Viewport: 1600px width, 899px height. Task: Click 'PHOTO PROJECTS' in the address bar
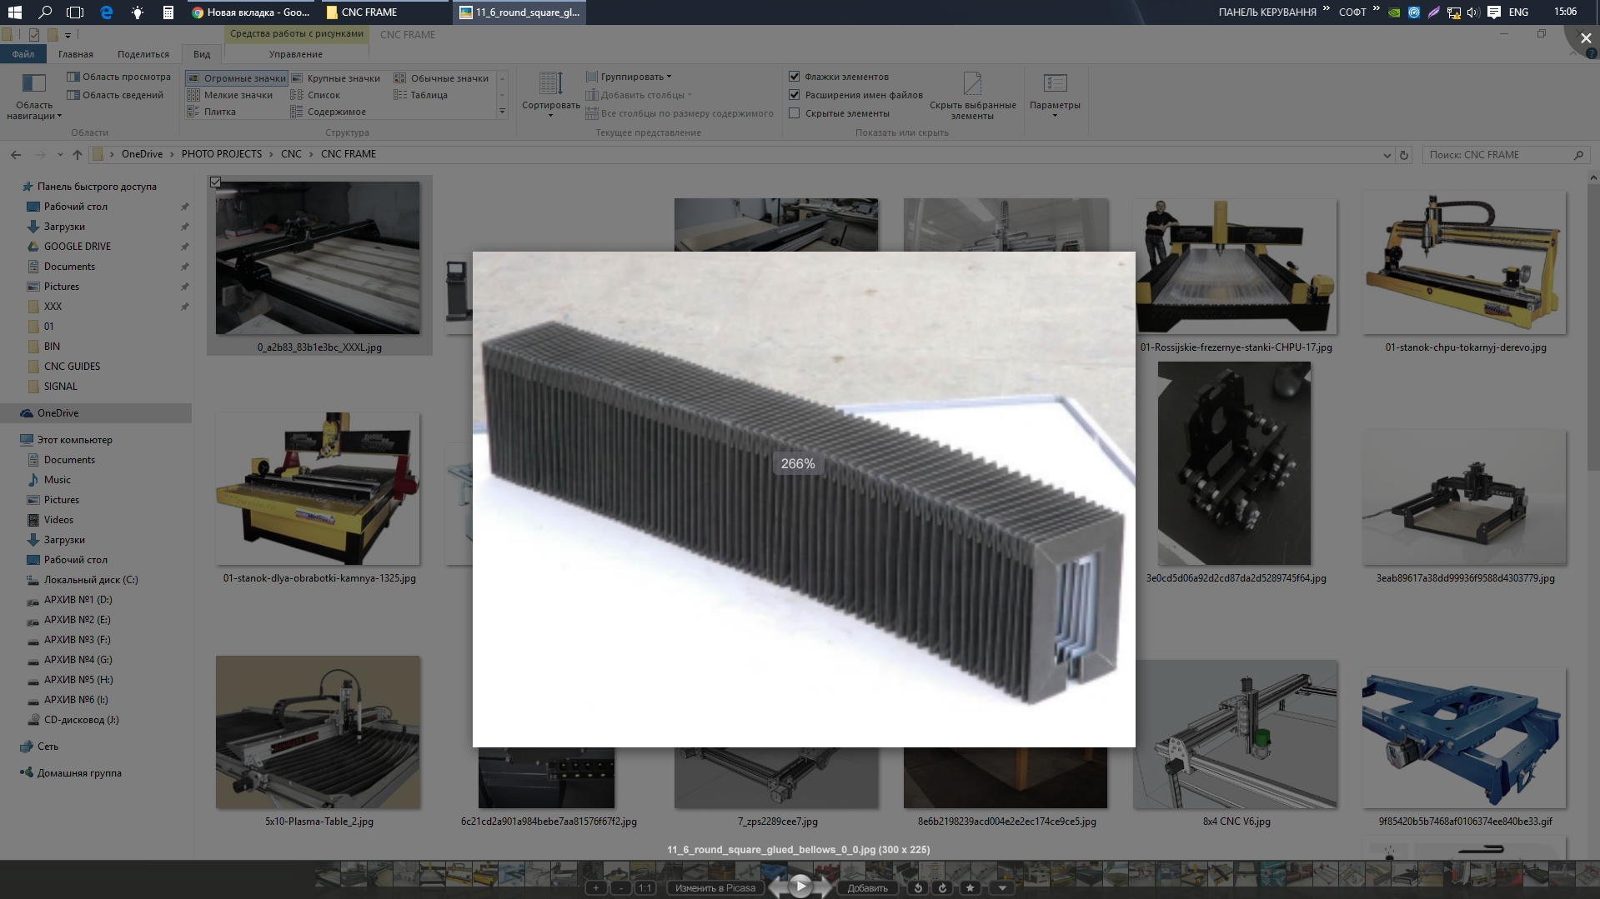click(222, 154)
